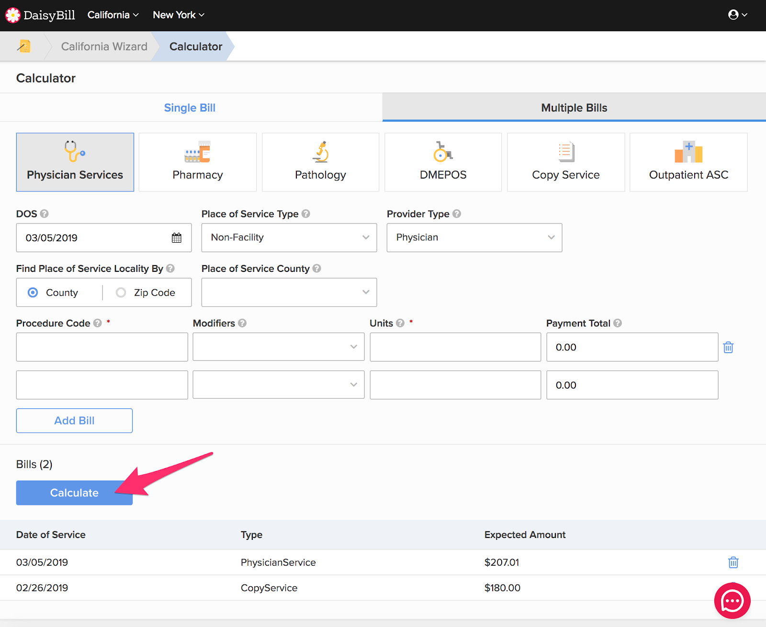
Task: Click the second Procedure Code input
Action: tap(102, 385)
